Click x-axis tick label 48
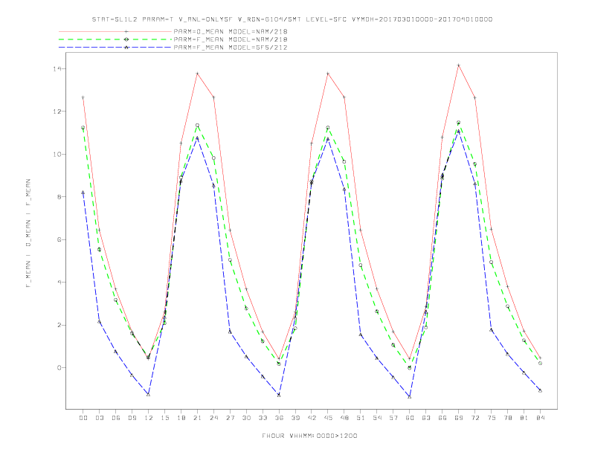 344,418
